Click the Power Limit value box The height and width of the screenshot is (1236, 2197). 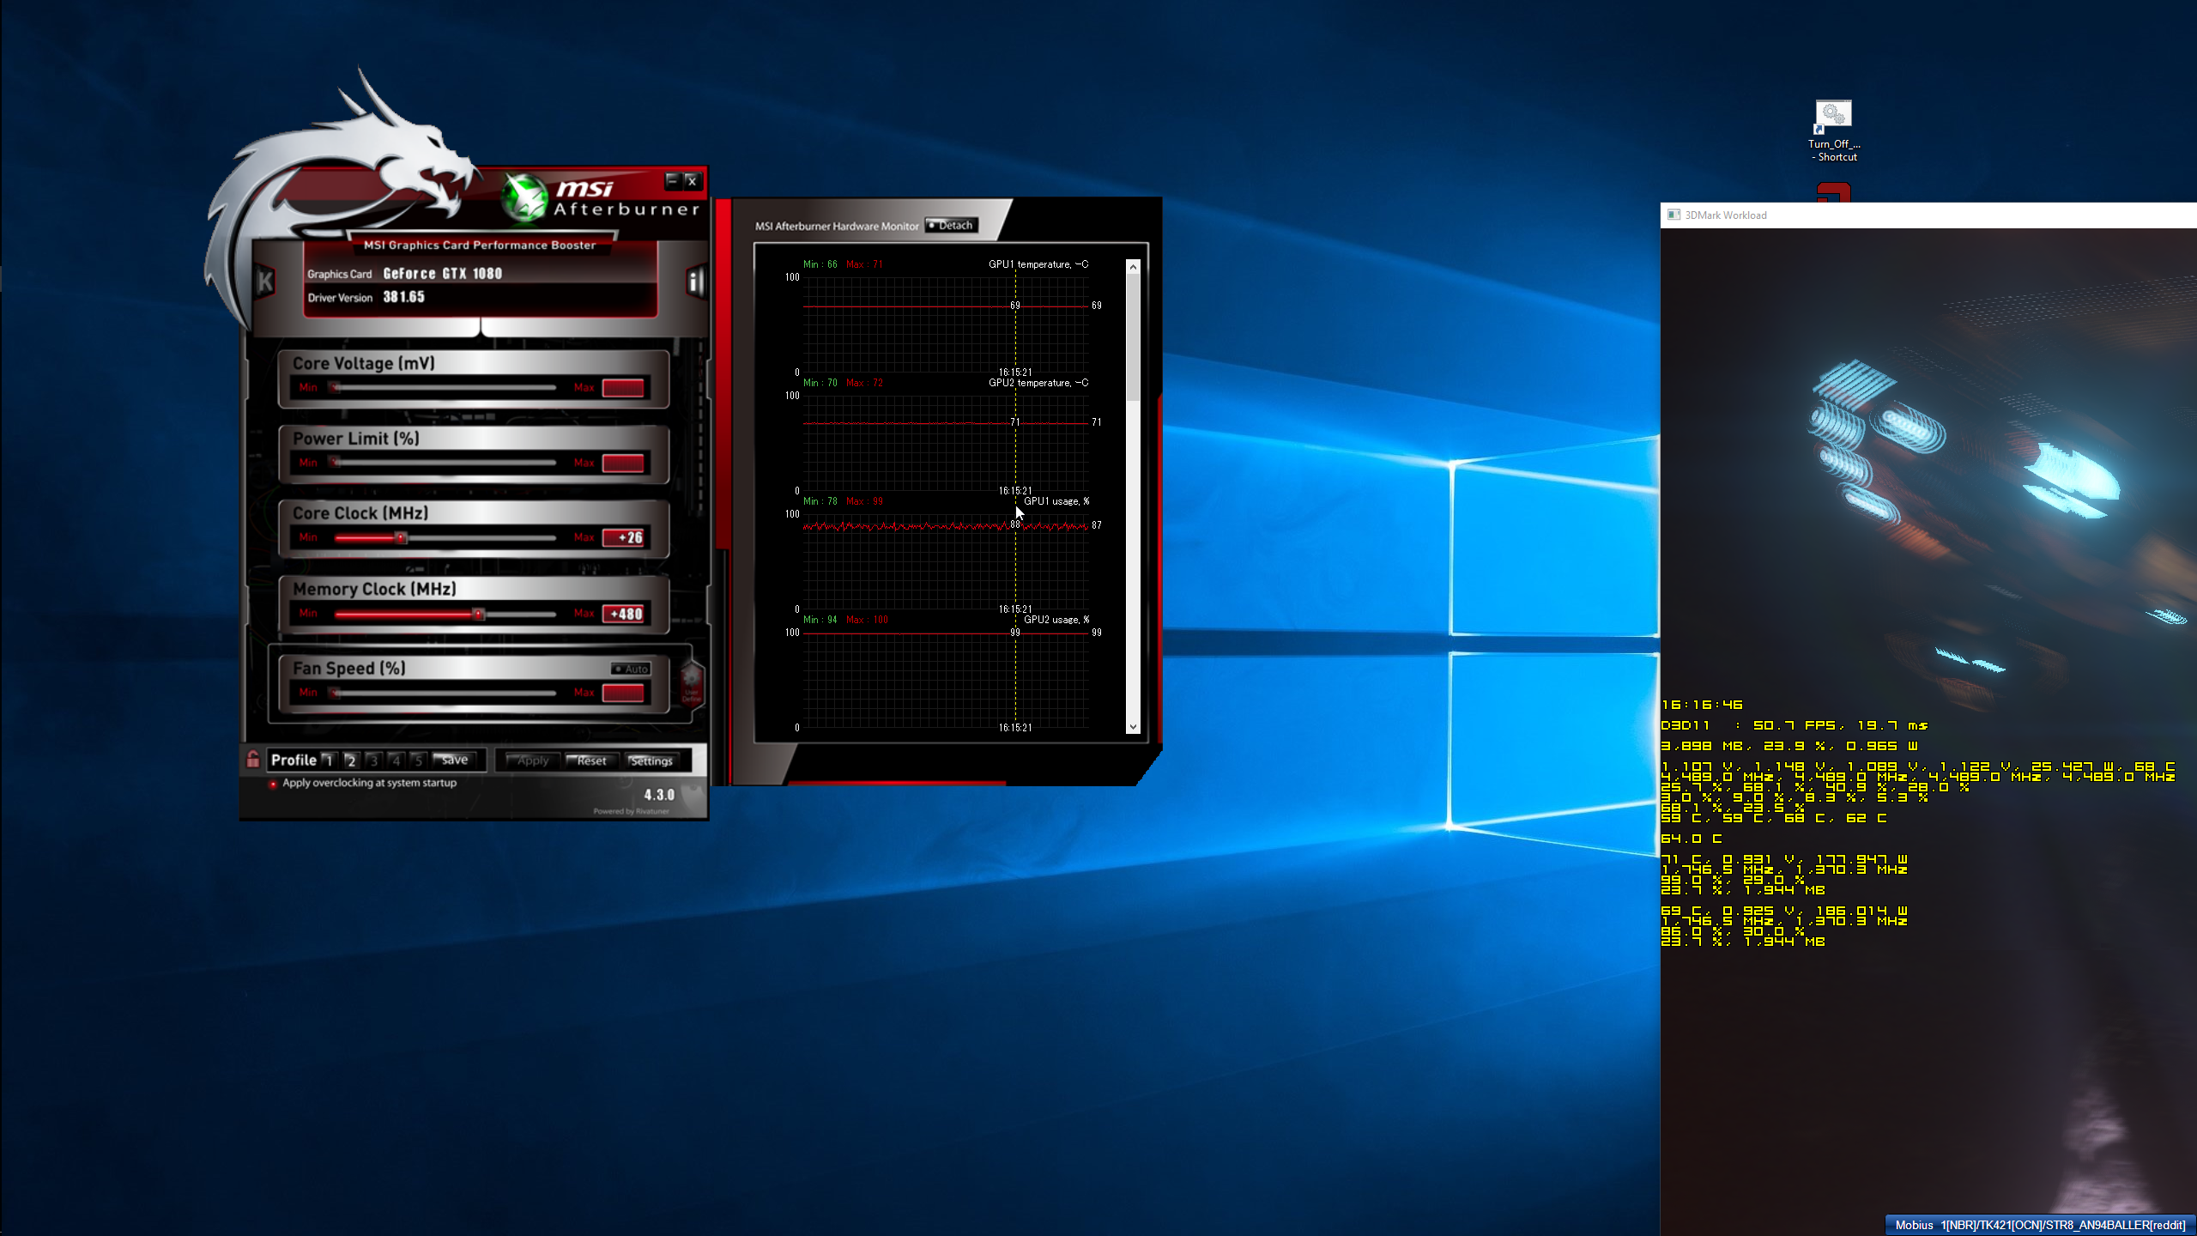(623, 463)
